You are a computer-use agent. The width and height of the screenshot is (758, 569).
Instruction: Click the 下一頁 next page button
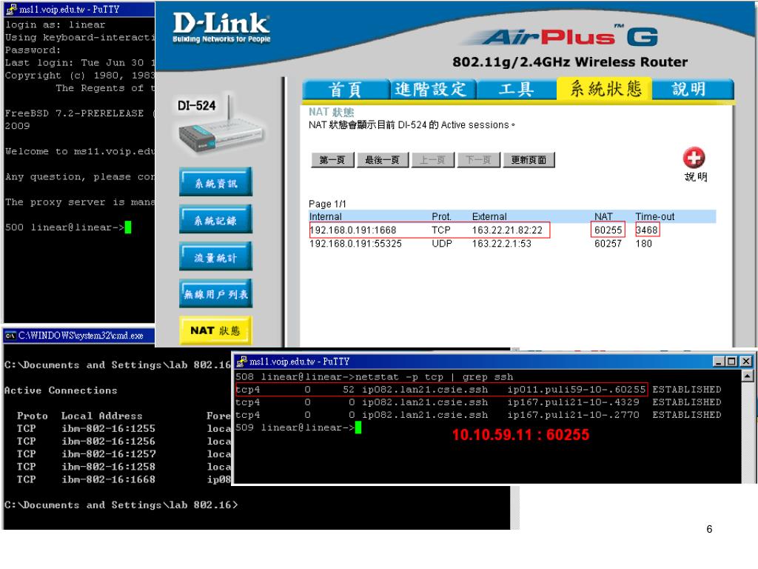[479, 160]
